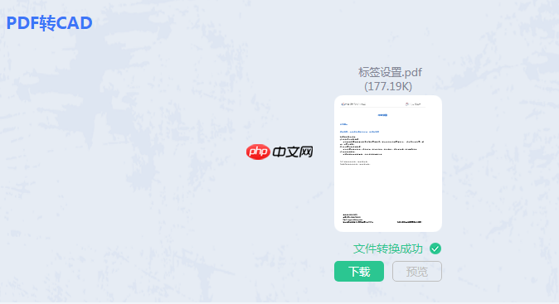Open the 标签设置.pdf page thumbnail

388,163
